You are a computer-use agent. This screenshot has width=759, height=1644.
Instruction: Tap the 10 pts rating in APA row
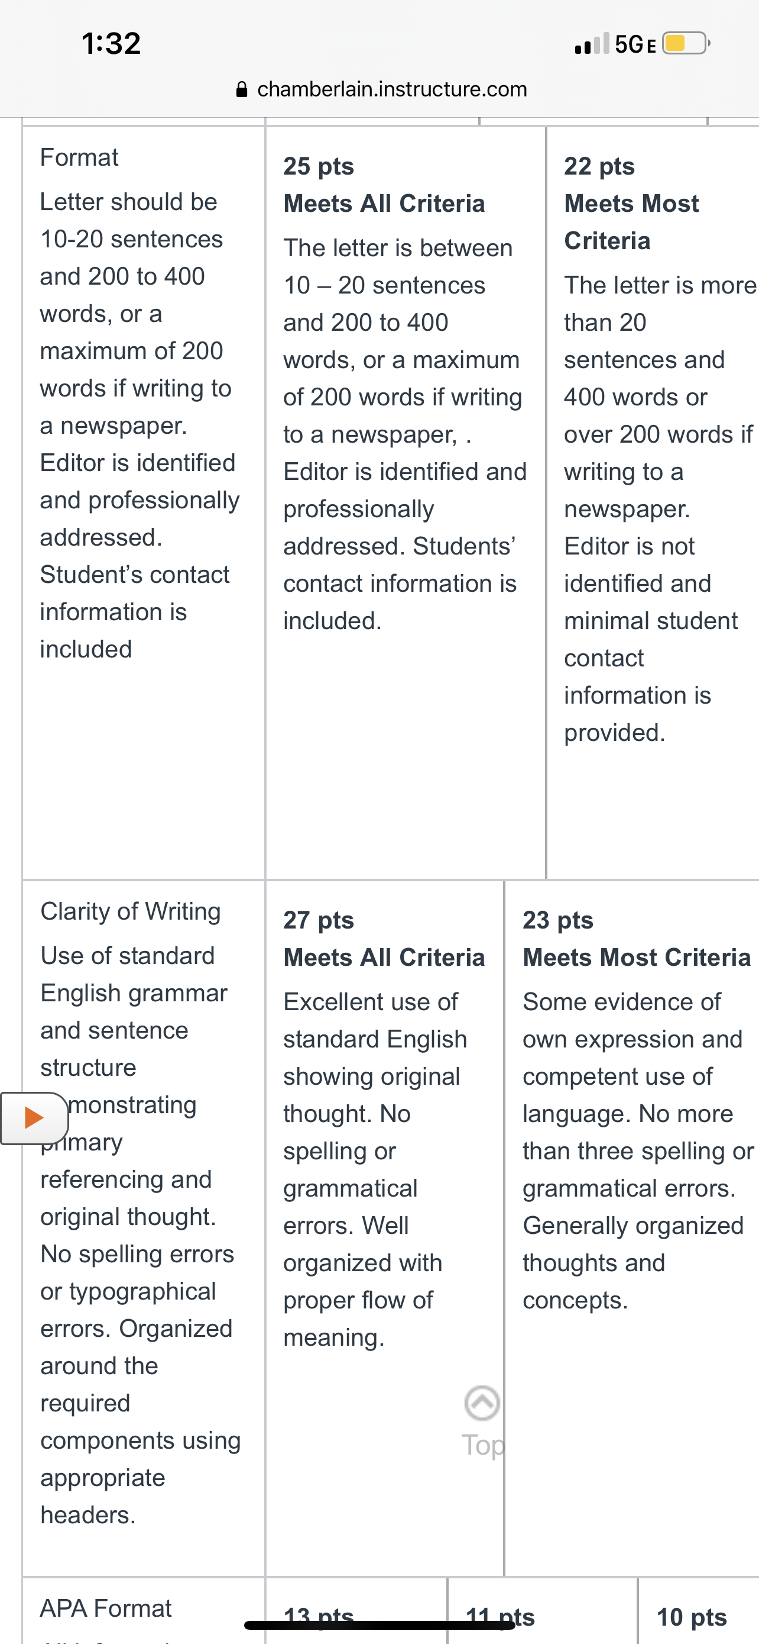(692, 1617)
